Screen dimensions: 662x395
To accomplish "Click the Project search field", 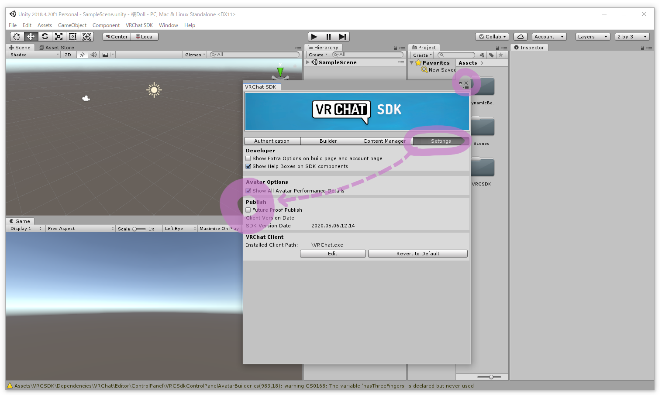I will pyautogui.click(x=456, y=55).
